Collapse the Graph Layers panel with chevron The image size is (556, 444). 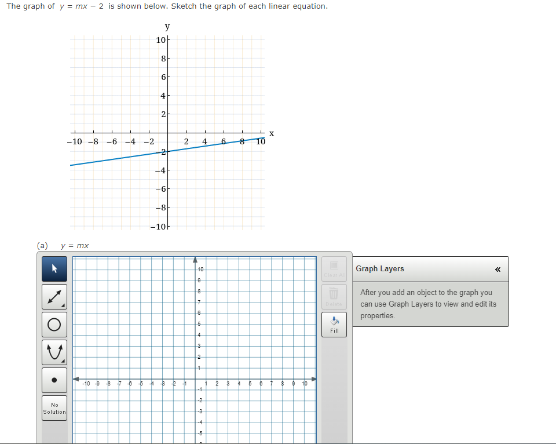(497, 268)
